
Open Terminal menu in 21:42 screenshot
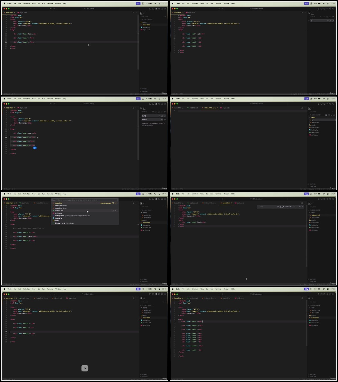tap(218, 4)
